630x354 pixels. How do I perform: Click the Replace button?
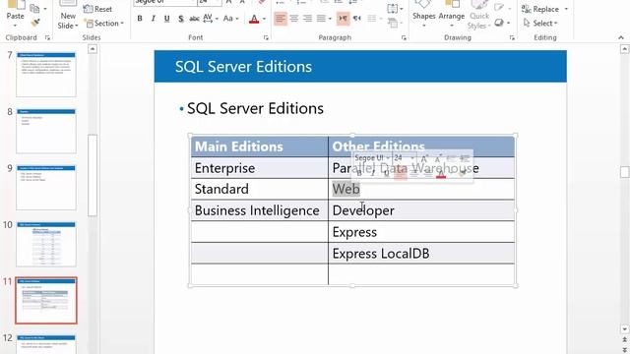pos(540,9)
